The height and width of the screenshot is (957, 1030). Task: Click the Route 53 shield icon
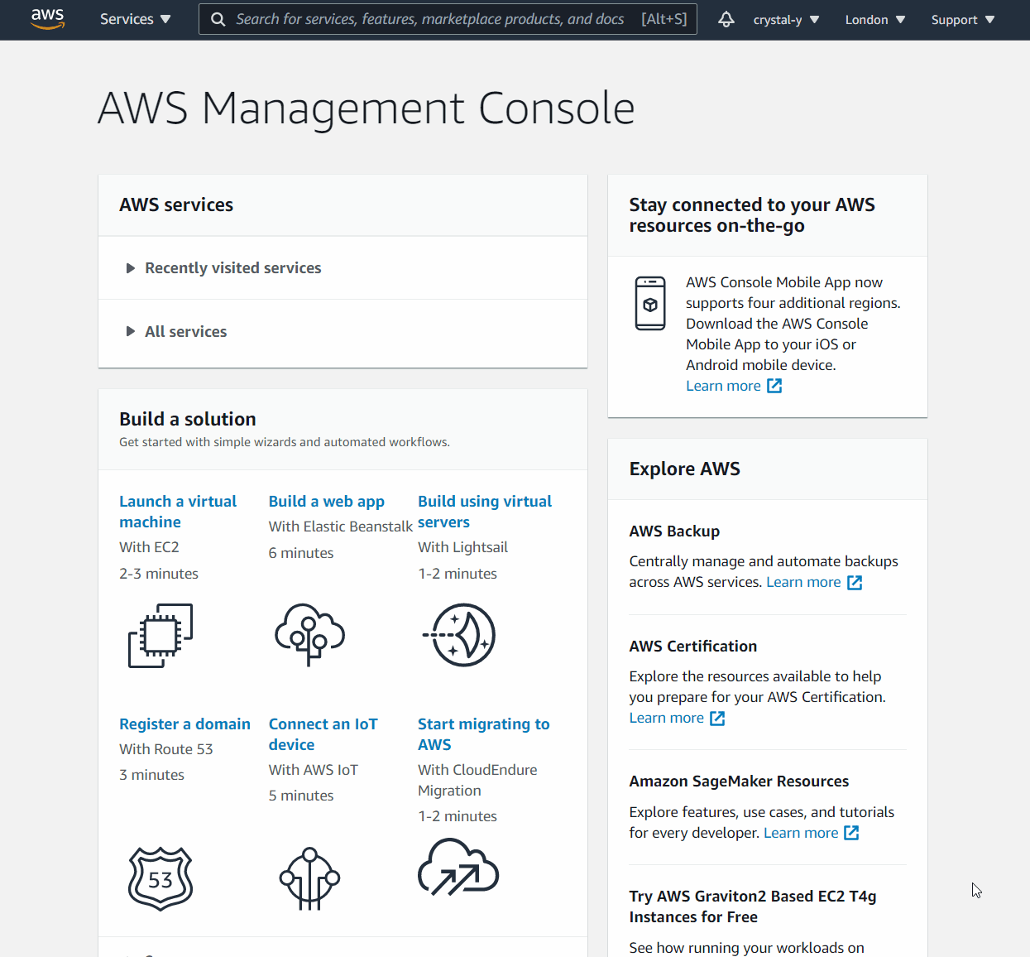[x=160, y=878]
